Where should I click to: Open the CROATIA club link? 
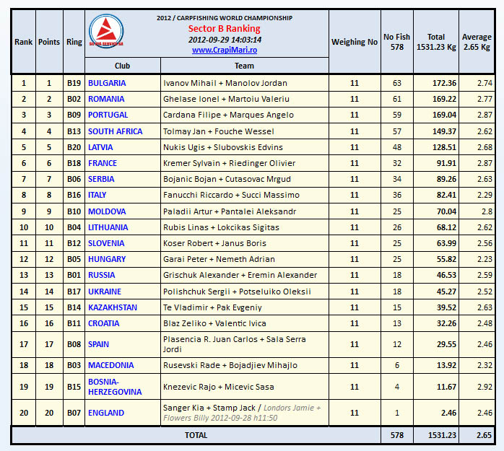(x=103, y=323)
